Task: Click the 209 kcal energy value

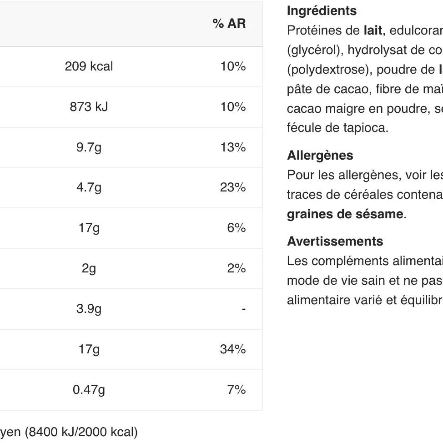Action: (89, 66)
